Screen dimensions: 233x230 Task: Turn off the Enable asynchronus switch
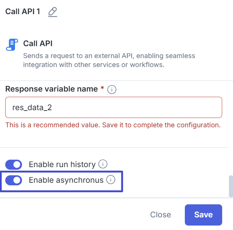pos(14,181)
